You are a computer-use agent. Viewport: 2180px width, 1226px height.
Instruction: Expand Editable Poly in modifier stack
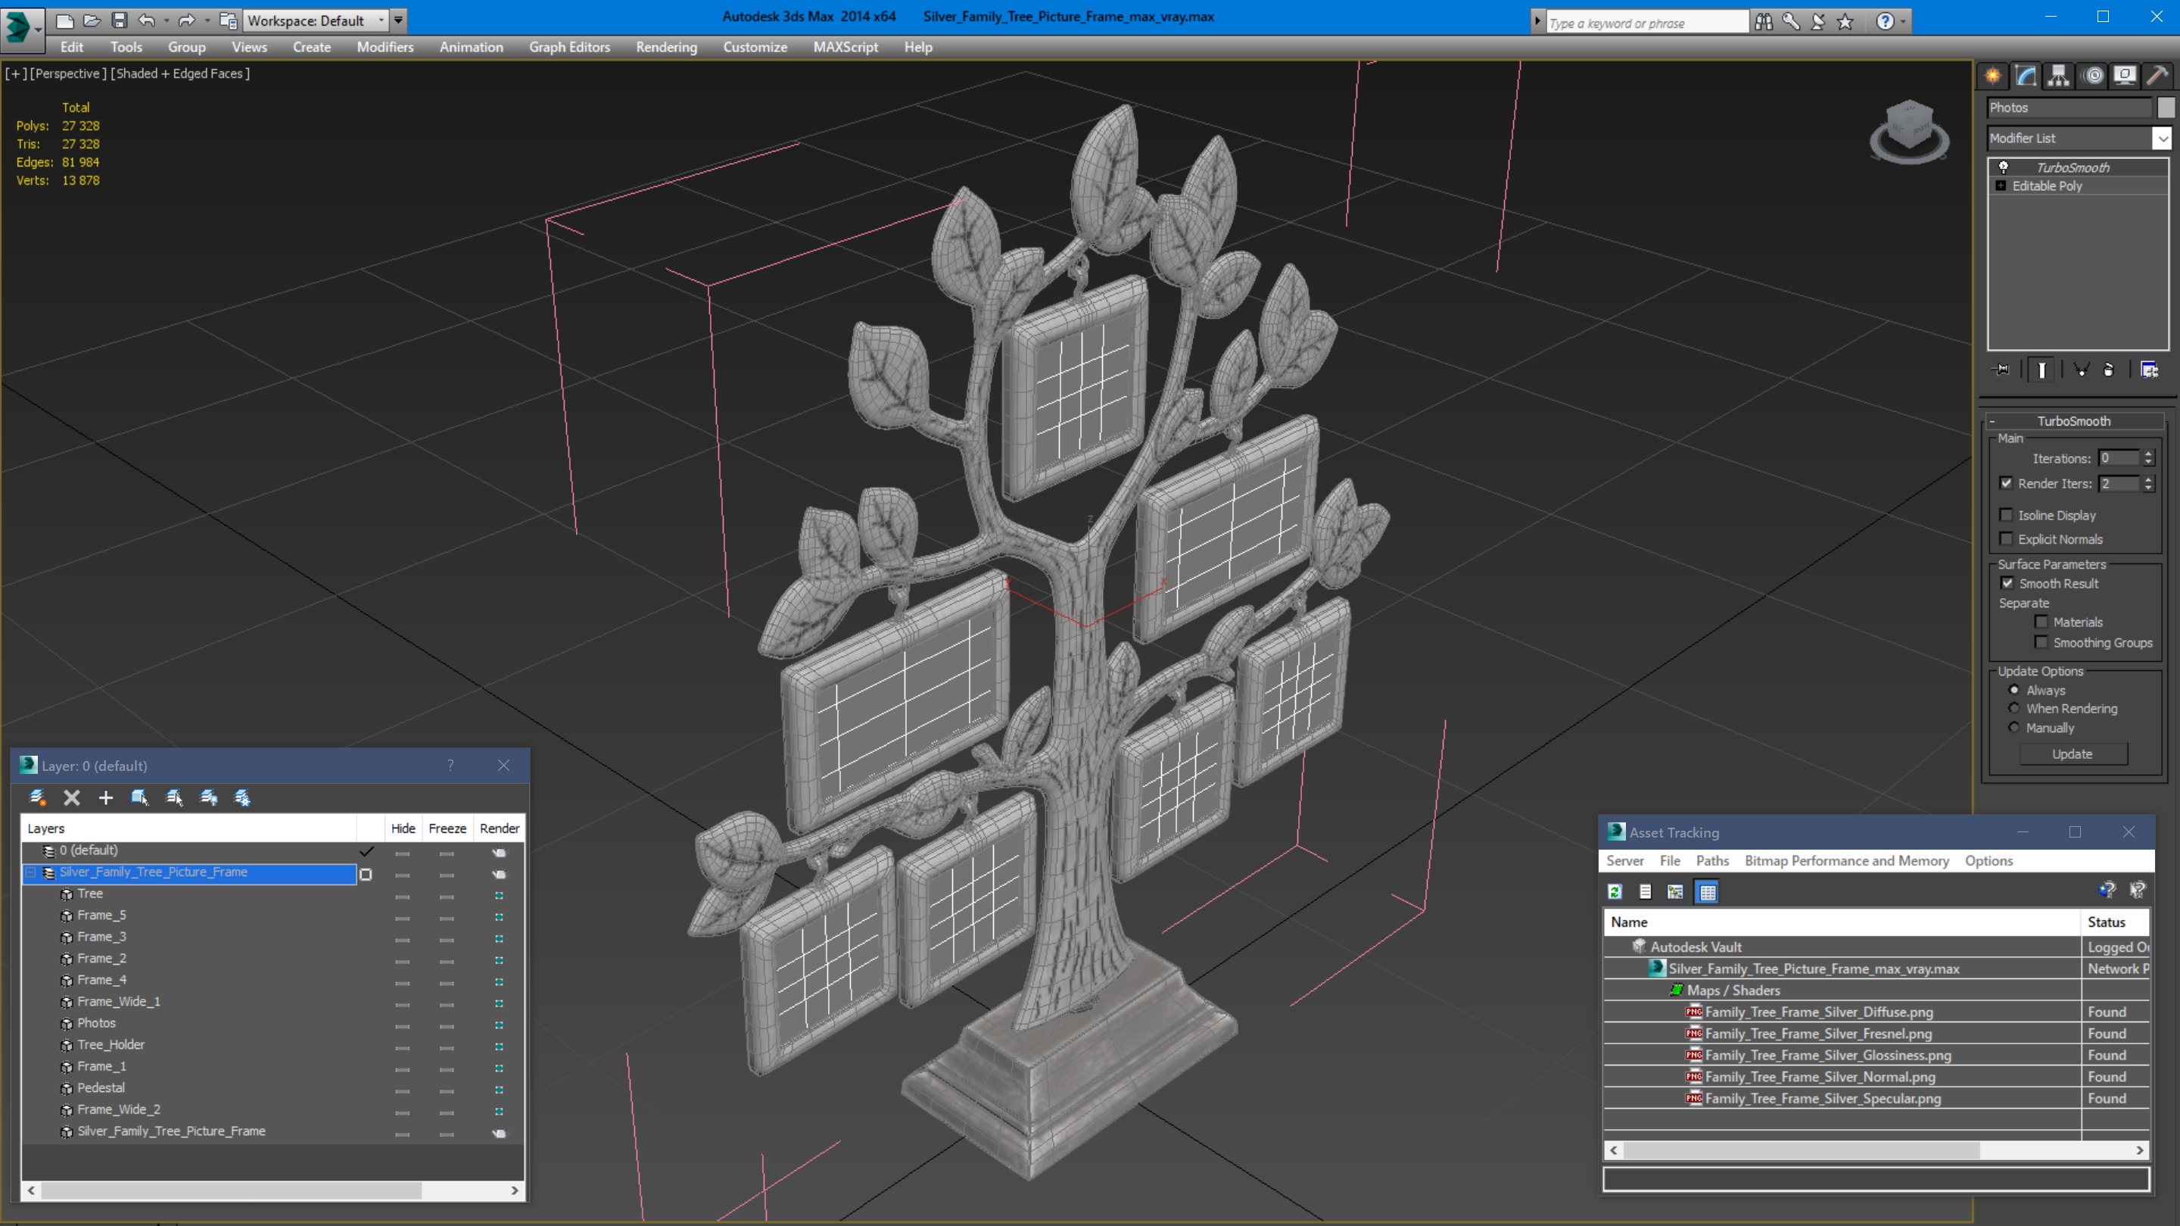[x=2001, y=186]
